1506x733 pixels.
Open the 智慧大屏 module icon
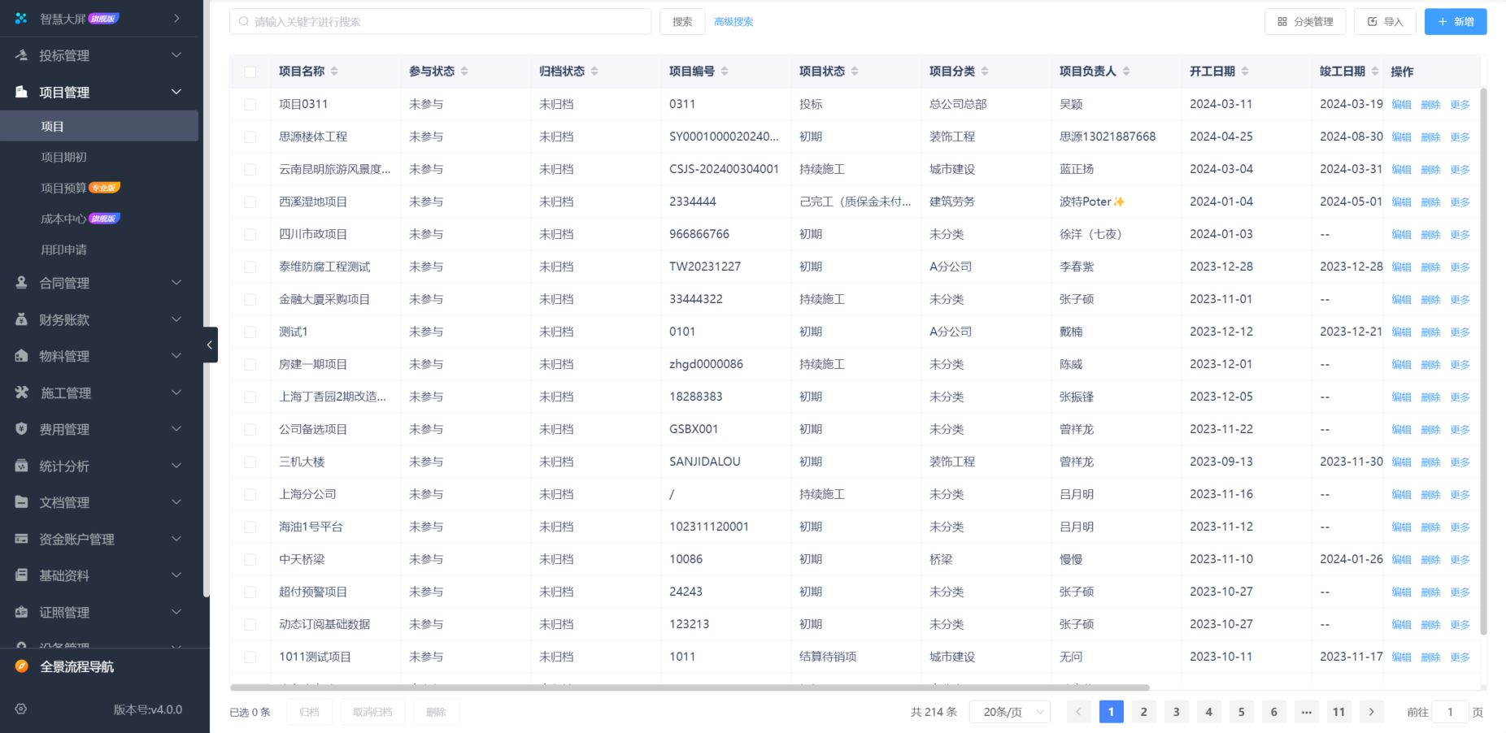pyautogui.click(x=20, y=17)
